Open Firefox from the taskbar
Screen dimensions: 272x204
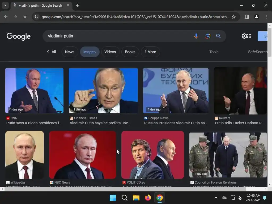[148, 198]
